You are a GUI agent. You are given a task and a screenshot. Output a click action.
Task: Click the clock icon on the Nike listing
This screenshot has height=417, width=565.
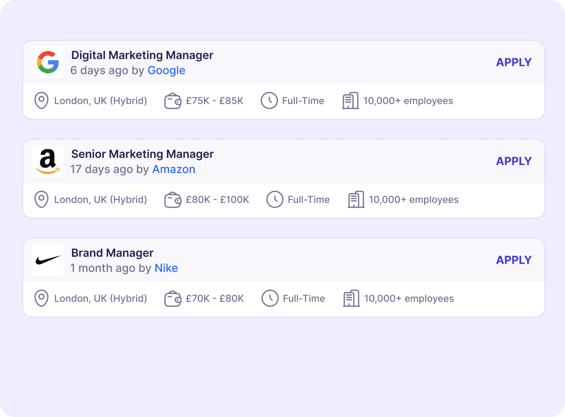270,298
